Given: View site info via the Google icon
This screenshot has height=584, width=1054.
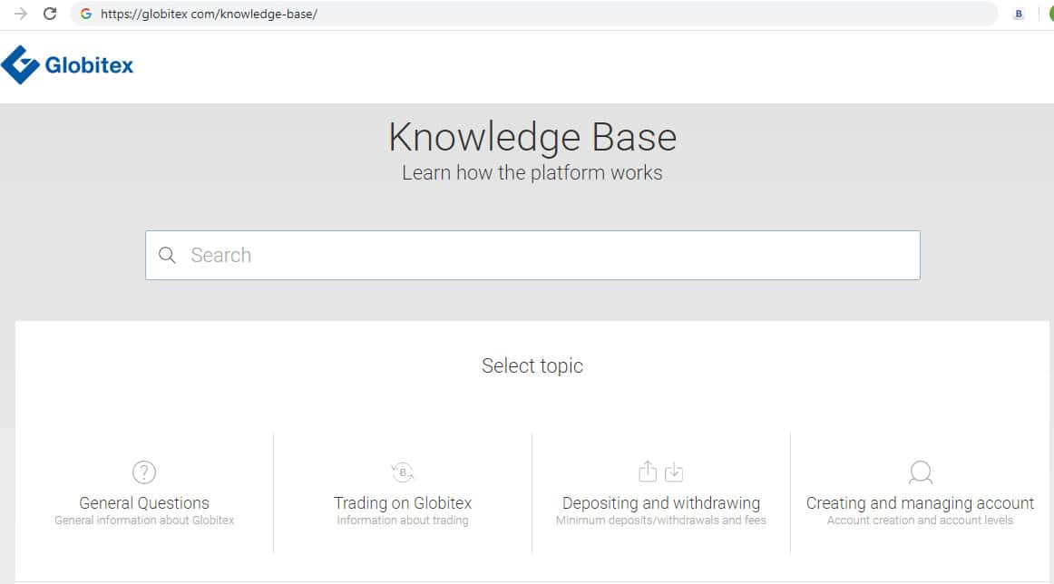Looking at the screenshot, I should pyautogui.click(x=86, y=14).
